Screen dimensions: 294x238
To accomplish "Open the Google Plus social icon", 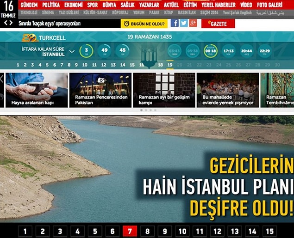I will coord(193,23).
